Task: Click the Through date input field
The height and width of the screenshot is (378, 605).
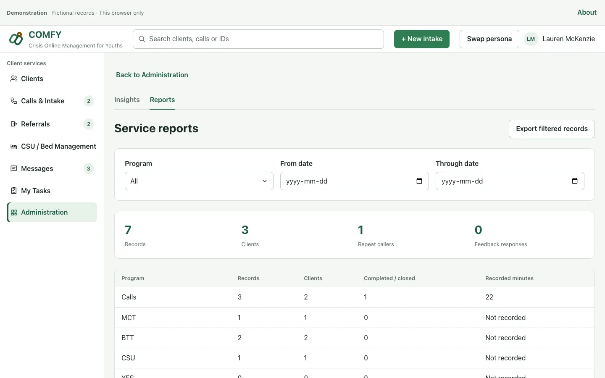Action: coord(510,181)
